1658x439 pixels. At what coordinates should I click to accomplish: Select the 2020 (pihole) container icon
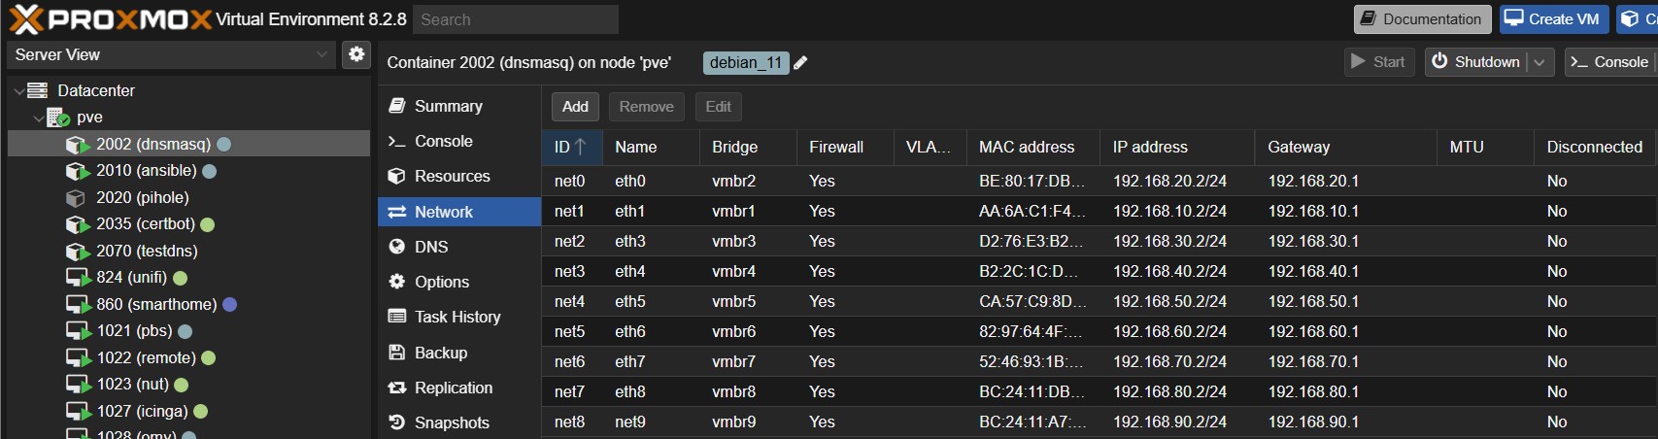(76, 198)
